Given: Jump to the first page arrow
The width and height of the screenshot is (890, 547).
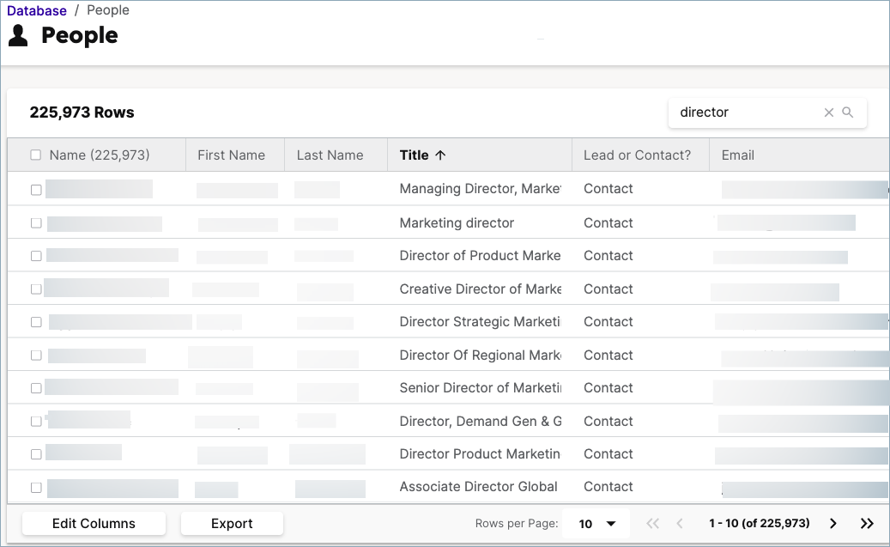Looking at the screenshot, I should tap(653, 524).
